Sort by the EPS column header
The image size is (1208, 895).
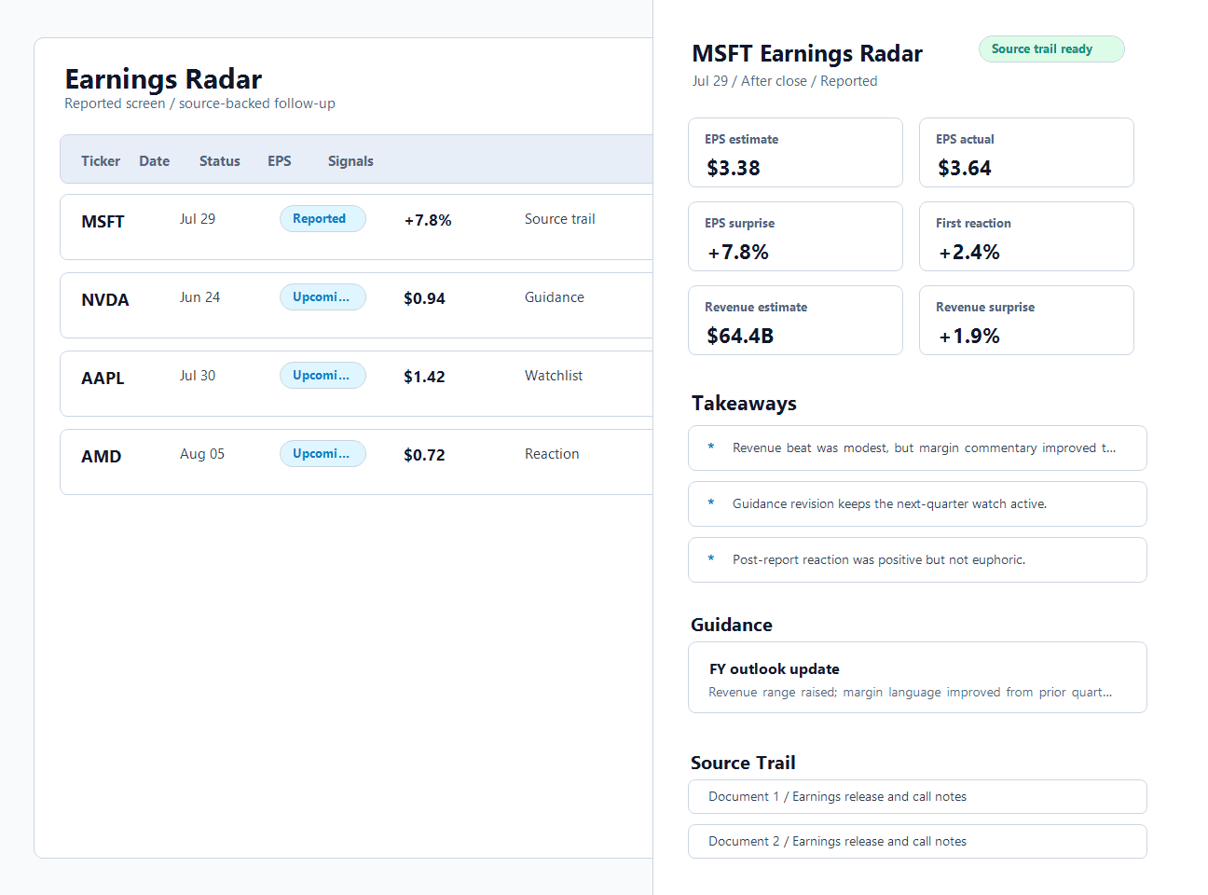[280, 161]
